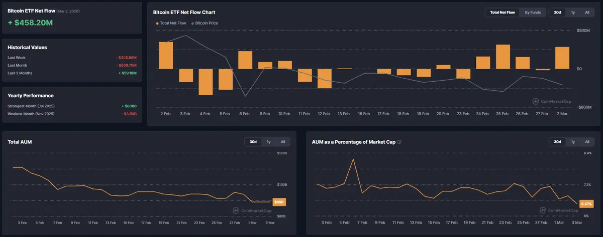Click the 6.47% current value label
The width and height of the screenshot is (603, 237).
coord(586,204)
